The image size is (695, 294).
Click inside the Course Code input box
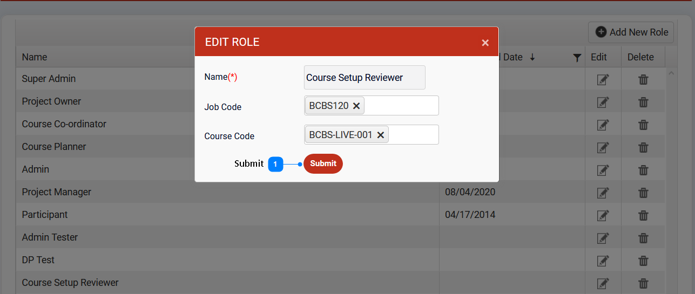tap(413, 135)
